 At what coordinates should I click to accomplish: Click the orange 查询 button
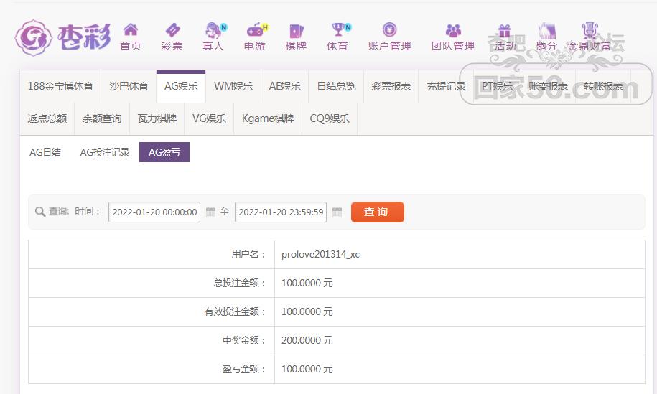coord(378,212)
